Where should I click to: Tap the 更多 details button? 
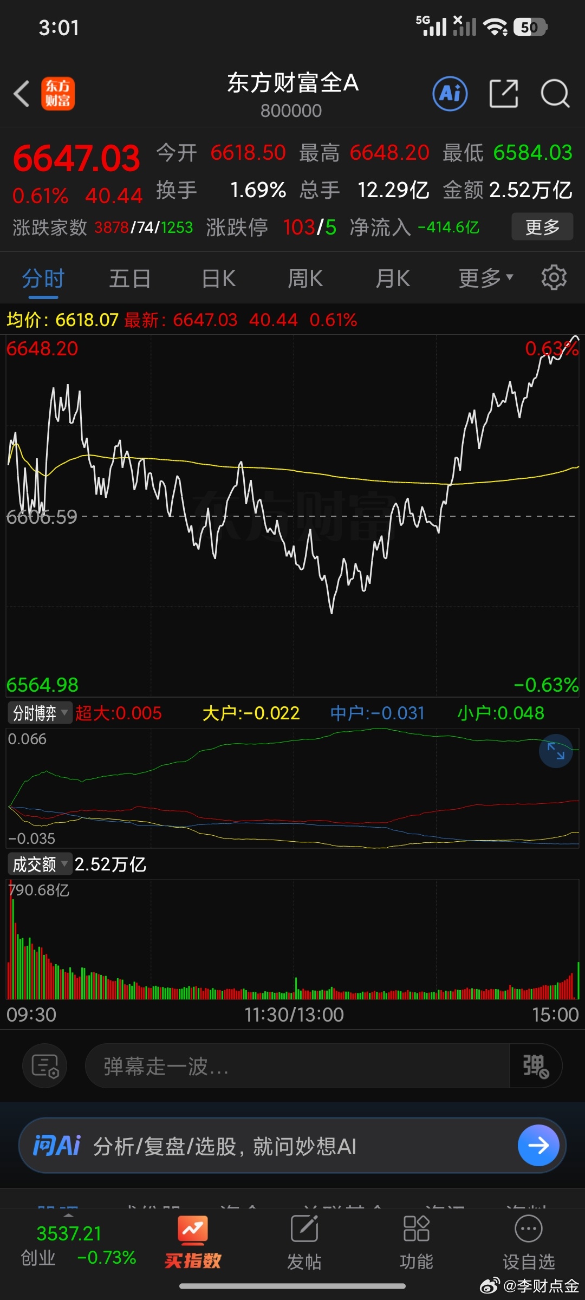click(x=542, y=227)
